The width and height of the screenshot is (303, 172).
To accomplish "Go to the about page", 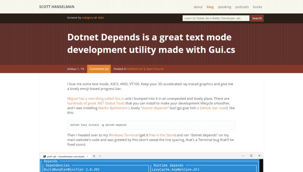I will pos(198,7).
